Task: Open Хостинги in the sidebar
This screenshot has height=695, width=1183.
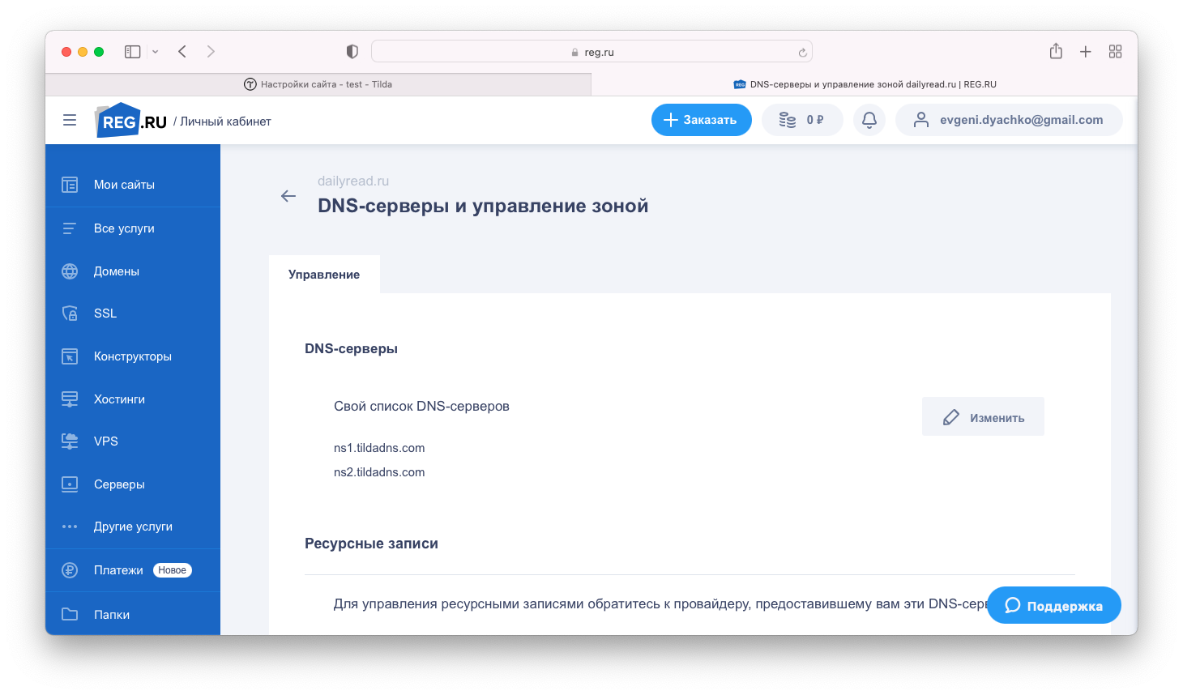Action: pos(119,399)
